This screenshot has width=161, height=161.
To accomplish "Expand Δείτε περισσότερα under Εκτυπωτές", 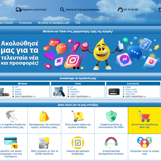I will tap(136, 96).
